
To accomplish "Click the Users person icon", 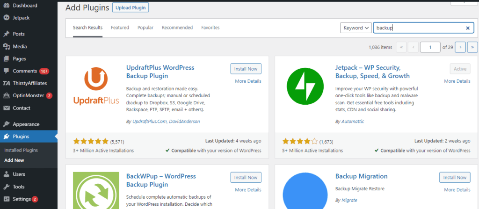I will pos(6,174).
